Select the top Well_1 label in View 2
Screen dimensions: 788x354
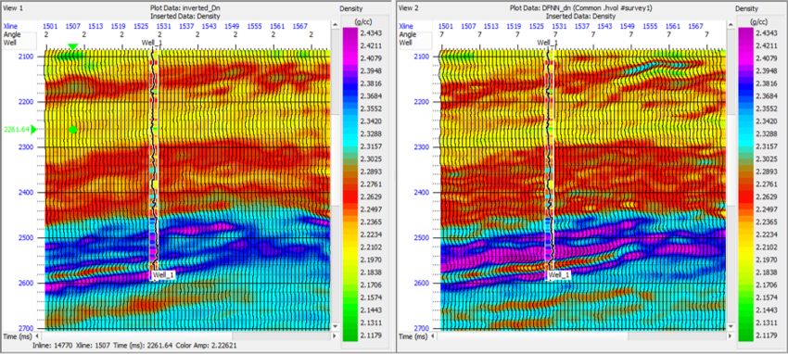point(547,44)
